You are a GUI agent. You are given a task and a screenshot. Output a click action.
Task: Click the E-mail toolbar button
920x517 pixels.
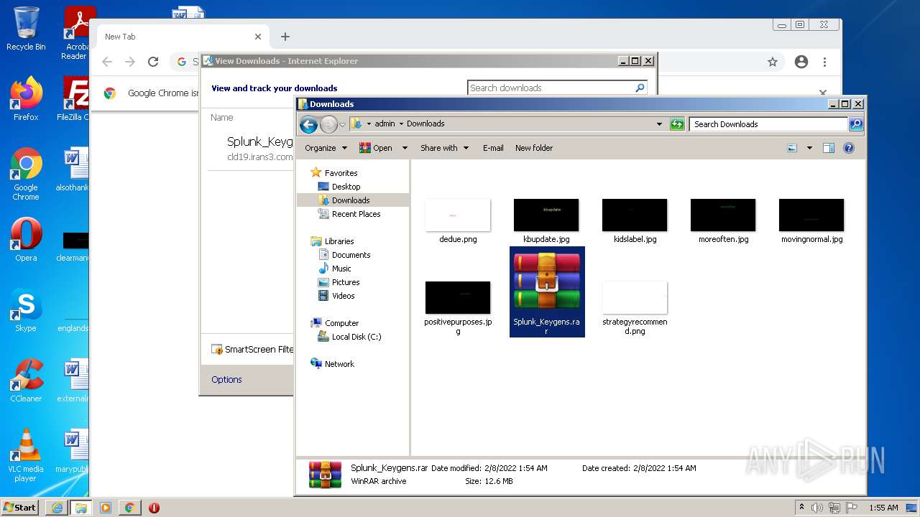[493, 148]
